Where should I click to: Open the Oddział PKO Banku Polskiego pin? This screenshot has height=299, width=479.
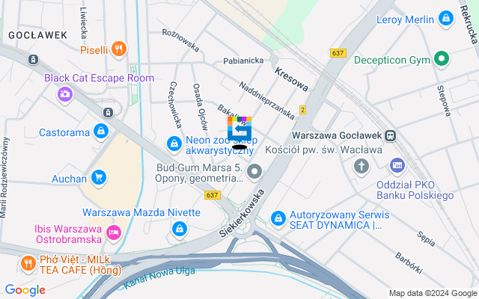tap(397, 166)
